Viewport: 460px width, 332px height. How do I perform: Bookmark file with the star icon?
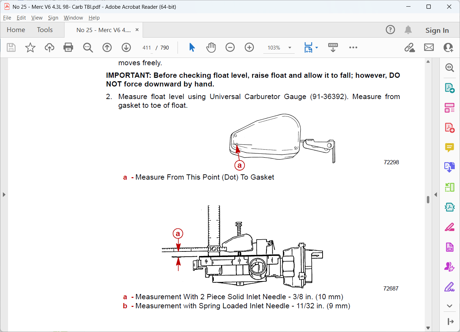30,47
